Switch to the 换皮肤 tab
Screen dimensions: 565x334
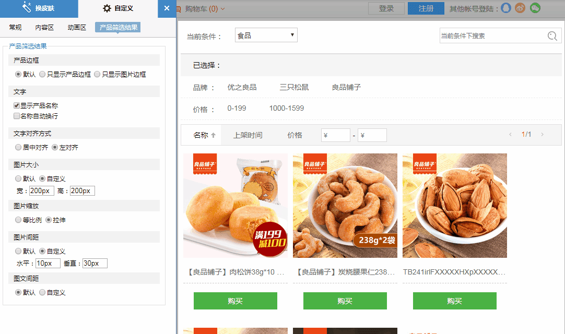(39, 9)
